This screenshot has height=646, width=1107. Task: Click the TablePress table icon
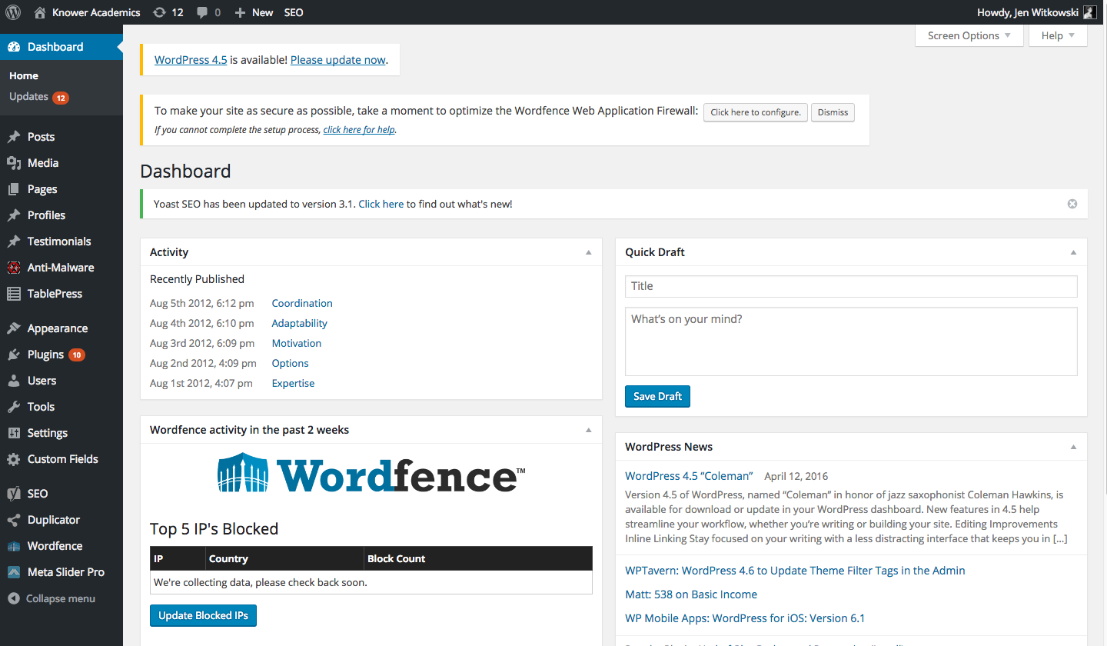click(x=14, y=294)
